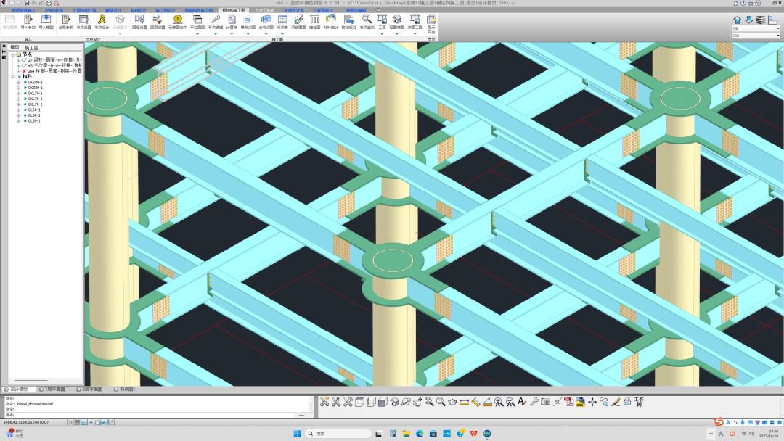Close side panel with the X button
Viewport: 784px width, 441px height.
click(x=4, y=46)
